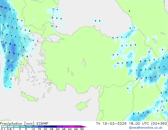Click the 30–35 mm purple legend swatch

tap(60, 127)
